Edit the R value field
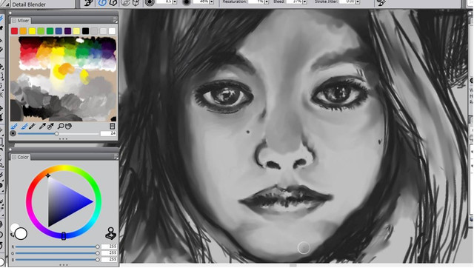The image size is (474, 268). [109, 247]
